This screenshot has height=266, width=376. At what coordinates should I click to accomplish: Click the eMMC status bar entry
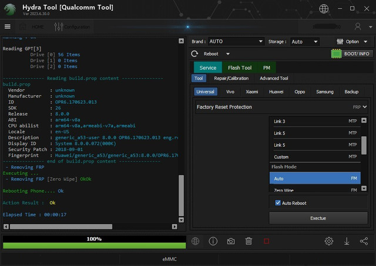(170, 259)
